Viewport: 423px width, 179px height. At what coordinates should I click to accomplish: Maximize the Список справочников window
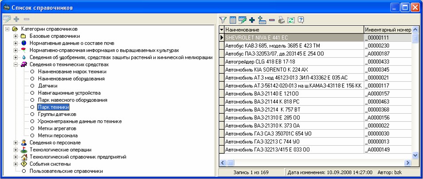(x=405, y=7)
